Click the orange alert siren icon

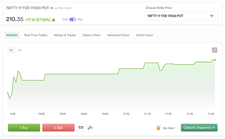pyautogui.click(x=158, y=128)
